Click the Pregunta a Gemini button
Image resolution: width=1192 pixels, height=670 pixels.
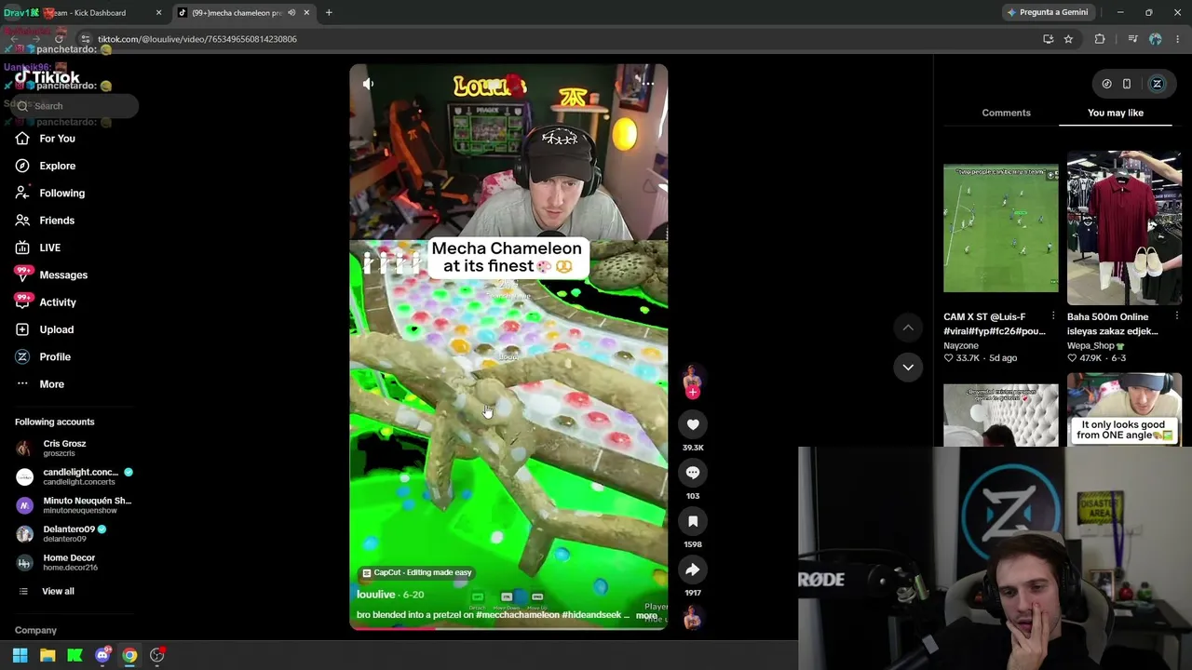tap(1048, 12)
